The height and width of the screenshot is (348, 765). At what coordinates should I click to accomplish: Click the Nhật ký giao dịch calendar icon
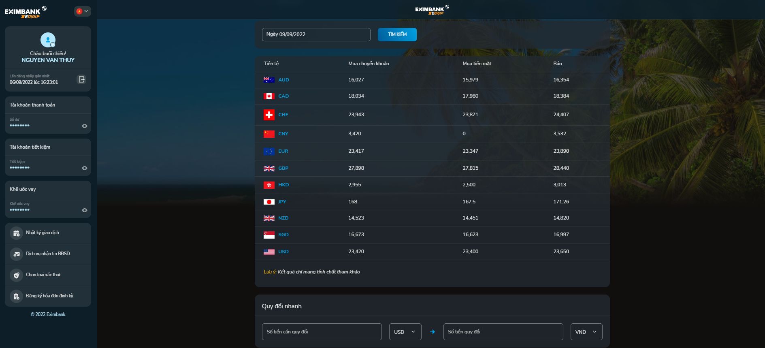[x=16, y=233]
